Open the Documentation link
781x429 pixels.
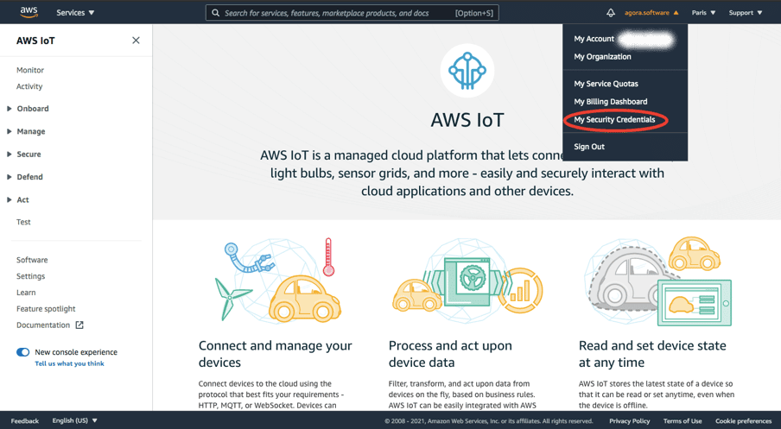43,325
